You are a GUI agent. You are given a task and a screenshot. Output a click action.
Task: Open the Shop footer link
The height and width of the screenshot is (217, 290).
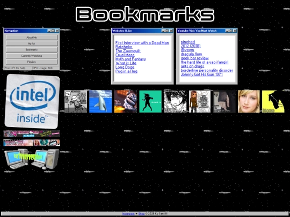[141, 214]
